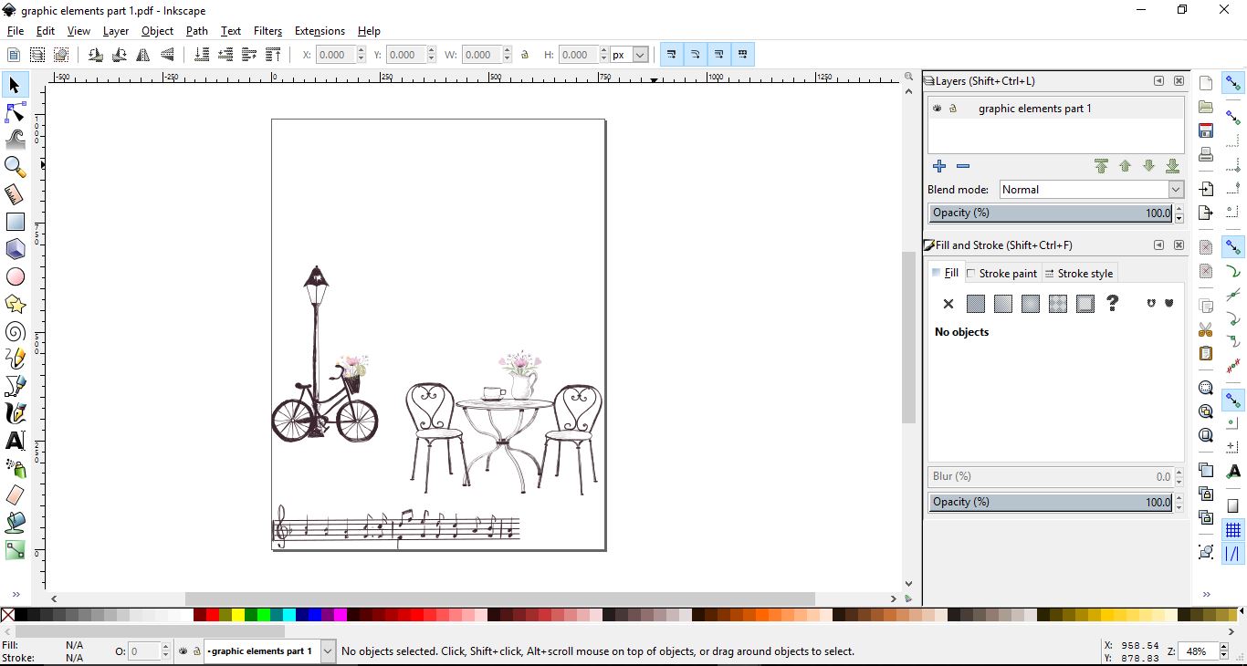This screenshot has height=666, width=1247.
Task: Open the Blend mode dropdown
Action: 1177,190
